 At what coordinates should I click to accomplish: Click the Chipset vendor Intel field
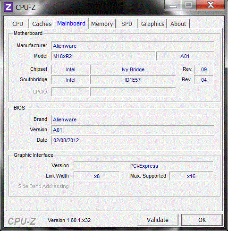tap(70, 69)
